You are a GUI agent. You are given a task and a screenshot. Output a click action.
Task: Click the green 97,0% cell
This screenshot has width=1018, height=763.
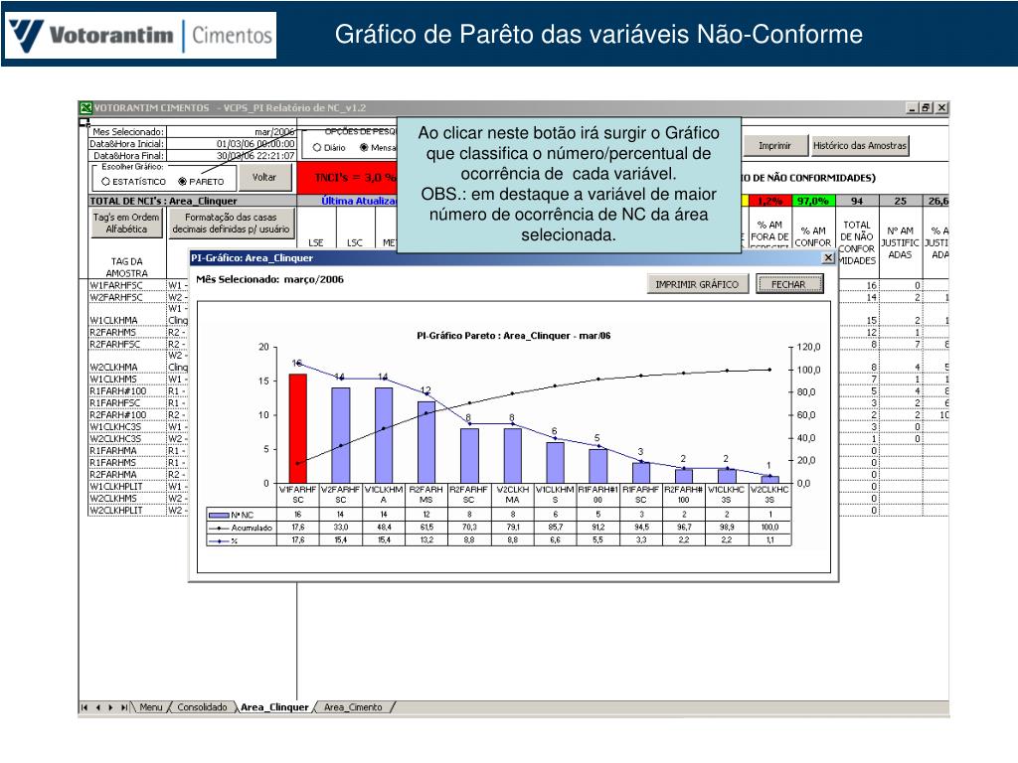click(x=813, y=201)
